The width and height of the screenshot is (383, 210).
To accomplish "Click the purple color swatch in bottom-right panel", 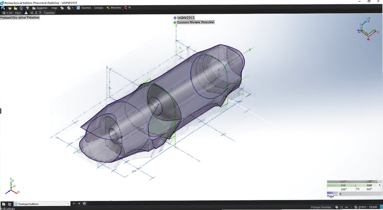I will pyautogui.click(x=332, y=193).
